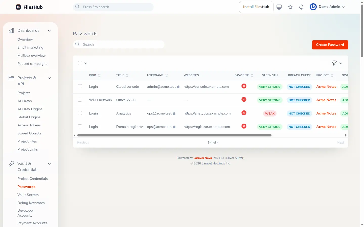The image size is (364, 227).
Task: Tick the select-all checkbox
Action: [x=80, y=63]
